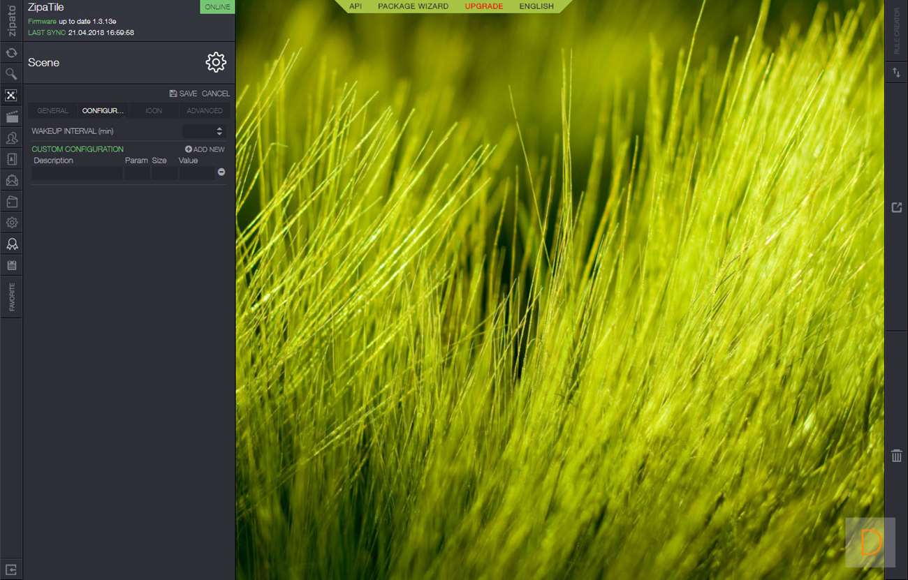908x580 pixels.
Task: Click the ZipaTile device name
Action: [46, 7]
